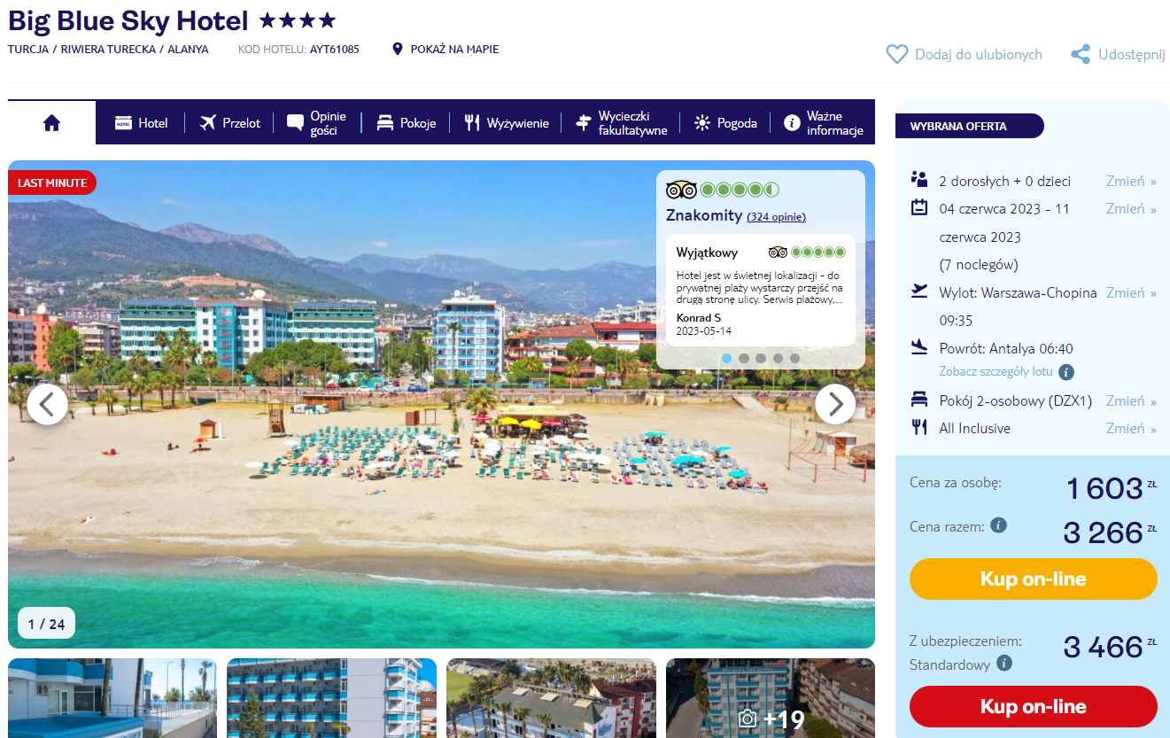This screenshot has height=738, width=1170.
Task: Select the first review carousel dot
Action: (x=726, y=359)
